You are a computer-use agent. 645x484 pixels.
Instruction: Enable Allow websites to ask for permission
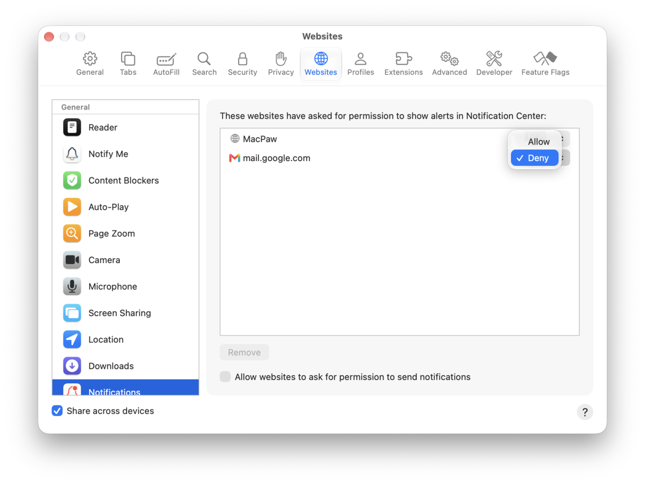tap(225, 377)
